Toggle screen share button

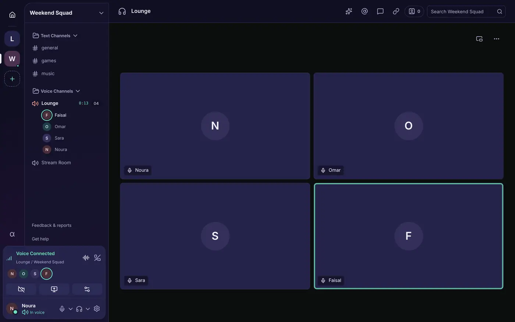(54, 289)
